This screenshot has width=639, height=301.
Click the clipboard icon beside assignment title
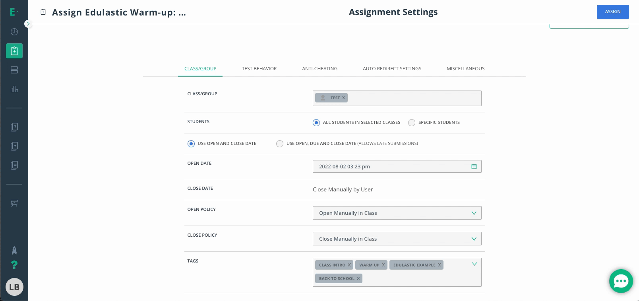pyautogui.click(x=43, y=12)
